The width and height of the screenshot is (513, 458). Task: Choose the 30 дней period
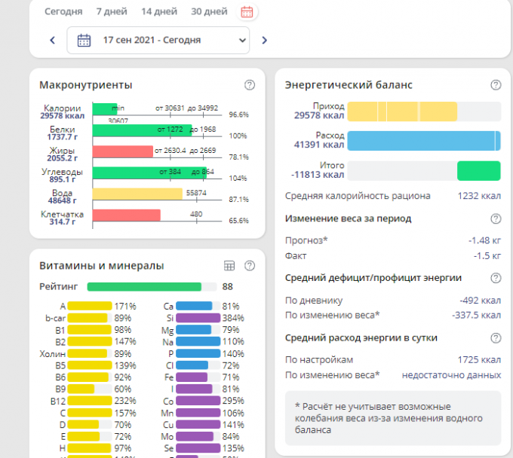point(209,11)
